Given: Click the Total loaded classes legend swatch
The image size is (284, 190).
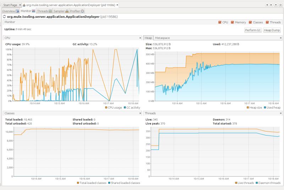Looking at the screenshot, I should pyautogui.click(x=78, y=183).
